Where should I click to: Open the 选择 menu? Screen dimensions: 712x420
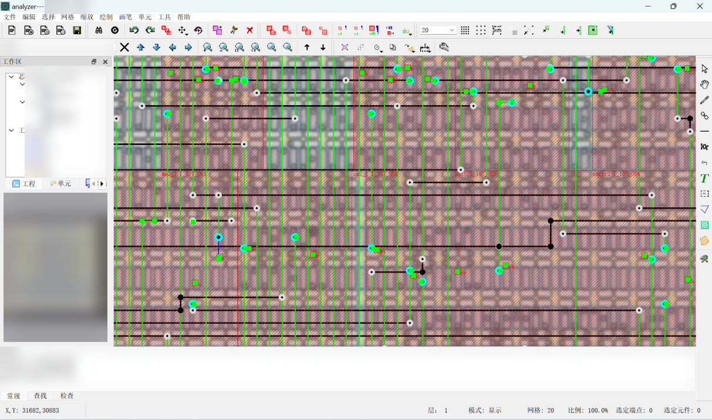click(x=48, y=17)
